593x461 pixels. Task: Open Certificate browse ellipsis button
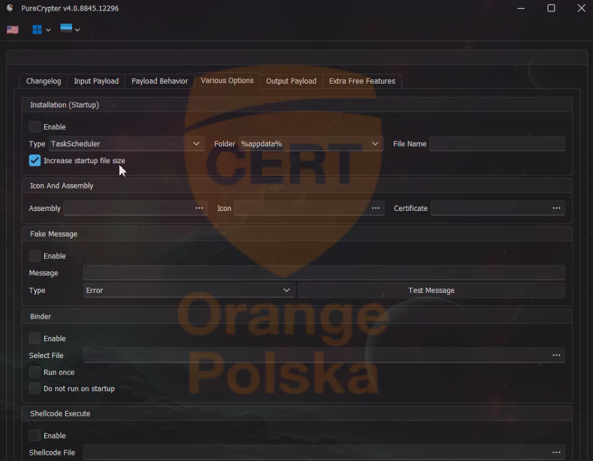[556, 208]
